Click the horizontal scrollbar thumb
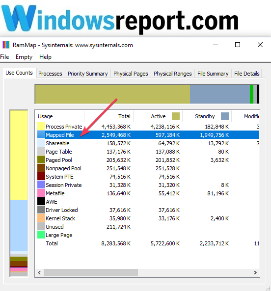The image size is (271, 291). [x=91, y=272]
